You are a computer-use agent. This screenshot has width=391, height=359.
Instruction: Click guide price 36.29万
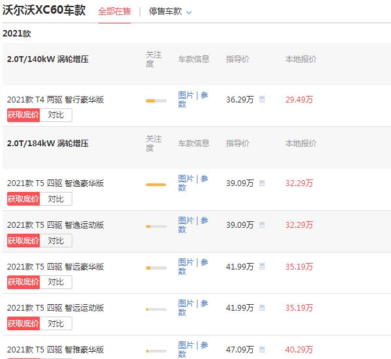[240, 100]
